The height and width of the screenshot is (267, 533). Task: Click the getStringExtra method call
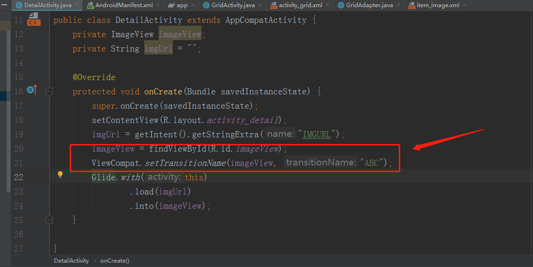225,134
